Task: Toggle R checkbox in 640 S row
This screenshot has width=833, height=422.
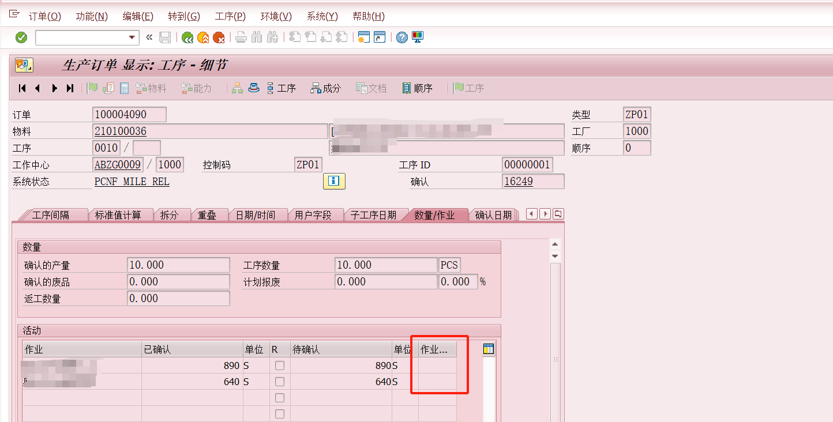Action: click(x=280, y=382)
